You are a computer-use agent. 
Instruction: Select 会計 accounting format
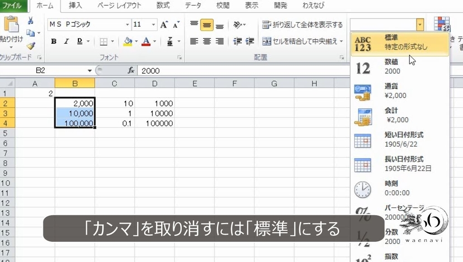coord(400,115)
